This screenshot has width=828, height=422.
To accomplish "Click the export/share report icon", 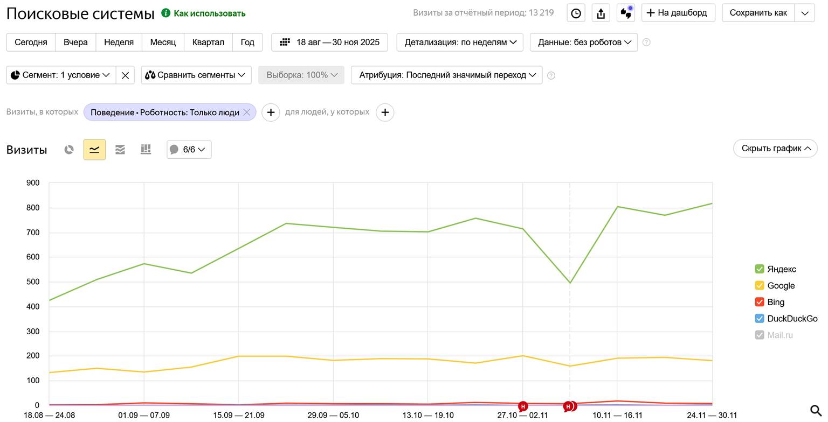I will (x=601, y=13).
